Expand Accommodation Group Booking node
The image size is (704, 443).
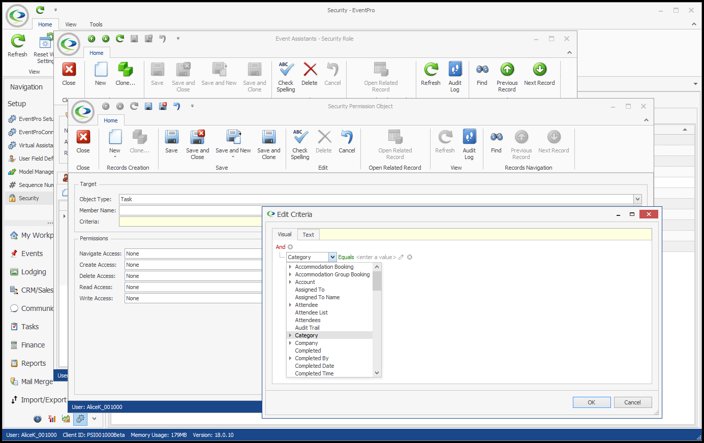pyautogui.click(x=290, y=274)
